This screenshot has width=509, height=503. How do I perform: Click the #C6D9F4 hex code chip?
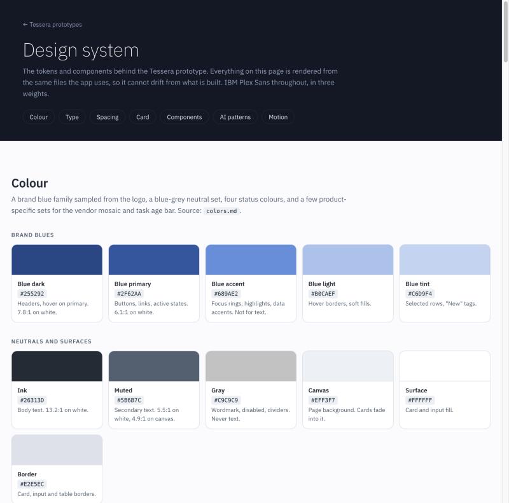pos(420,294)
